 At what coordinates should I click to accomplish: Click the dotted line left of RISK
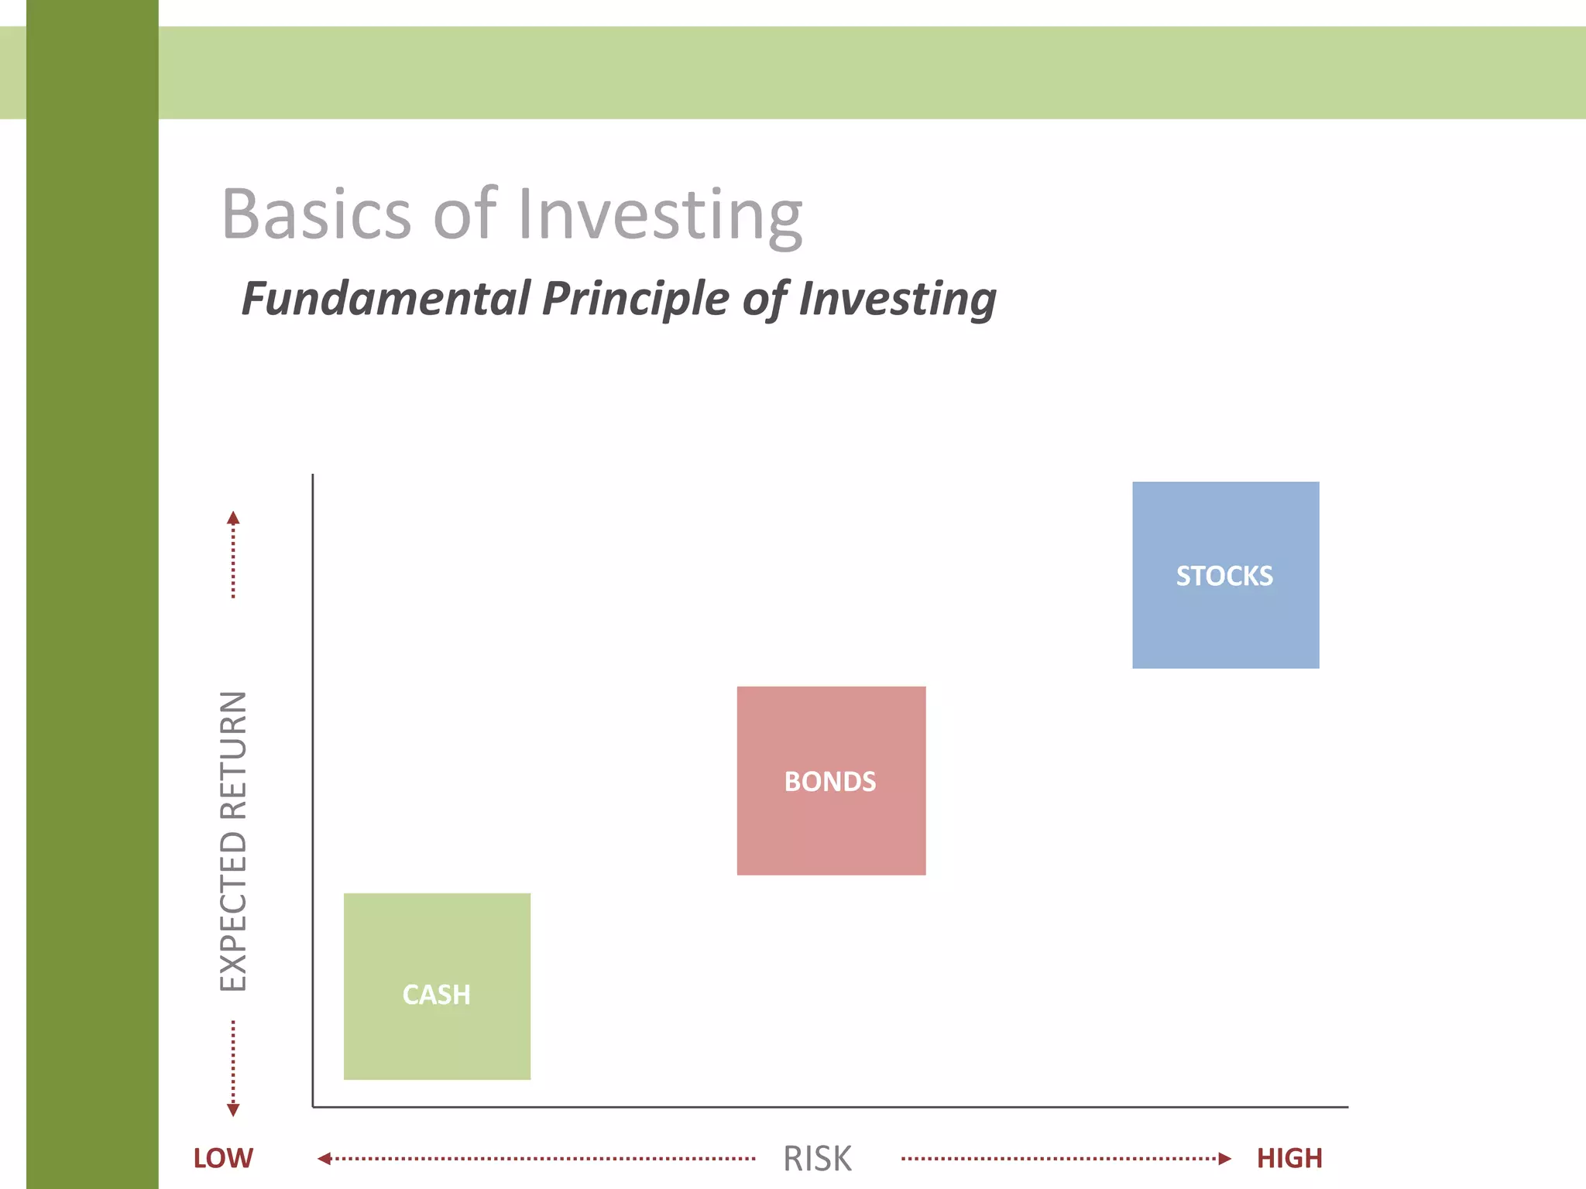pyautogui.click(x=542, y=1159)
